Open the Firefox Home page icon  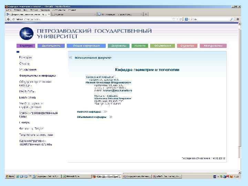[238, 19]
